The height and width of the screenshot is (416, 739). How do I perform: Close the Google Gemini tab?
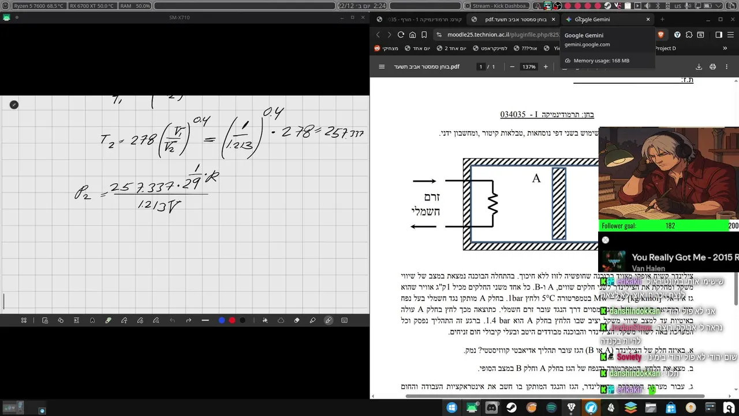click(x=648, y=19)
